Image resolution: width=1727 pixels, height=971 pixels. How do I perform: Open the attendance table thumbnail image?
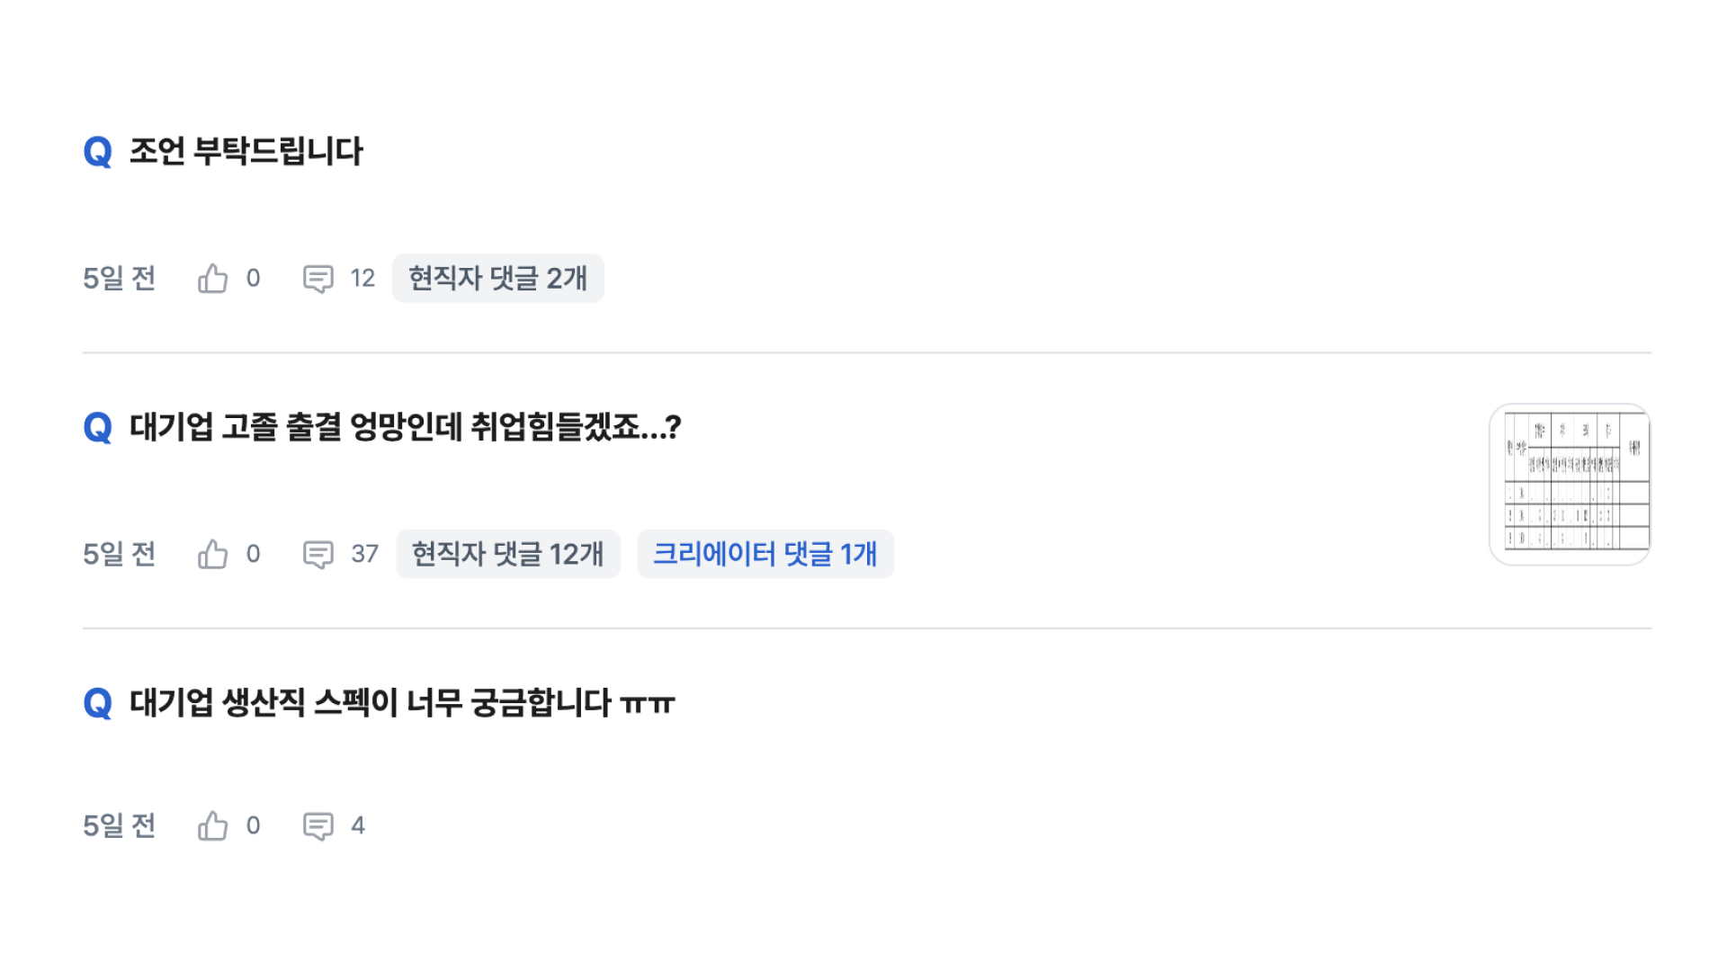[x=1570, y=484]
